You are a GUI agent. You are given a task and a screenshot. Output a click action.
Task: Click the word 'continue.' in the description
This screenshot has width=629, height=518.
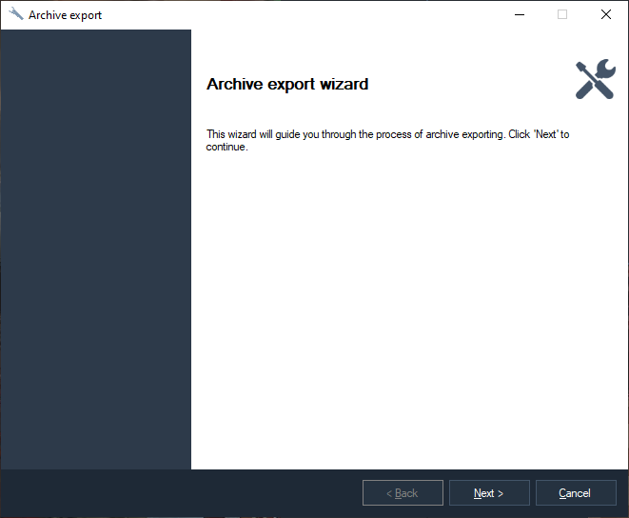point(227,147)
